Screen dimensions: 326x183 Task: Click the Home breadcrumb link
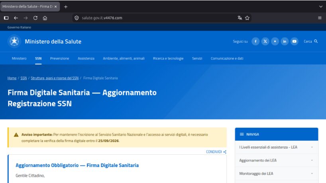[x=12, y=78]
